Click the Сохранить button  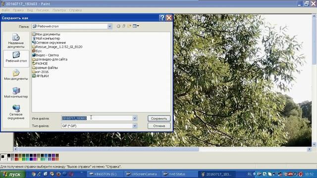tap(159, 119)
